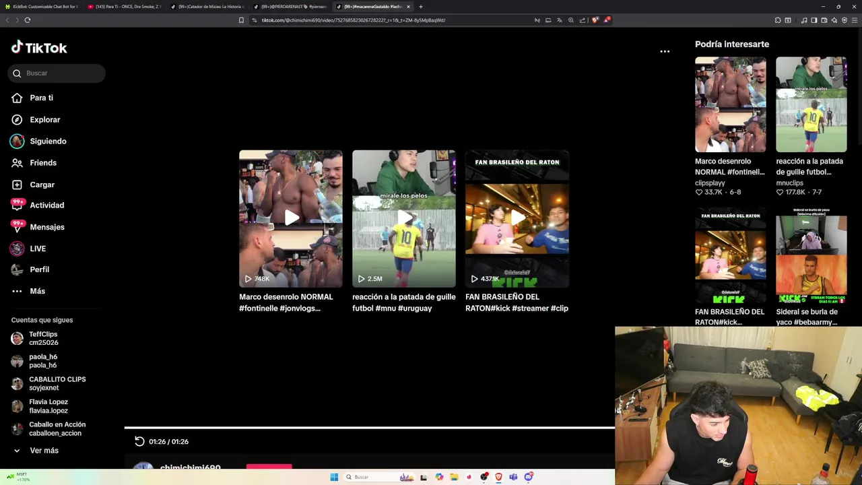View Actividad notifications
The width and height of the screenshot is (862, 485).
[x=38, y=205]
